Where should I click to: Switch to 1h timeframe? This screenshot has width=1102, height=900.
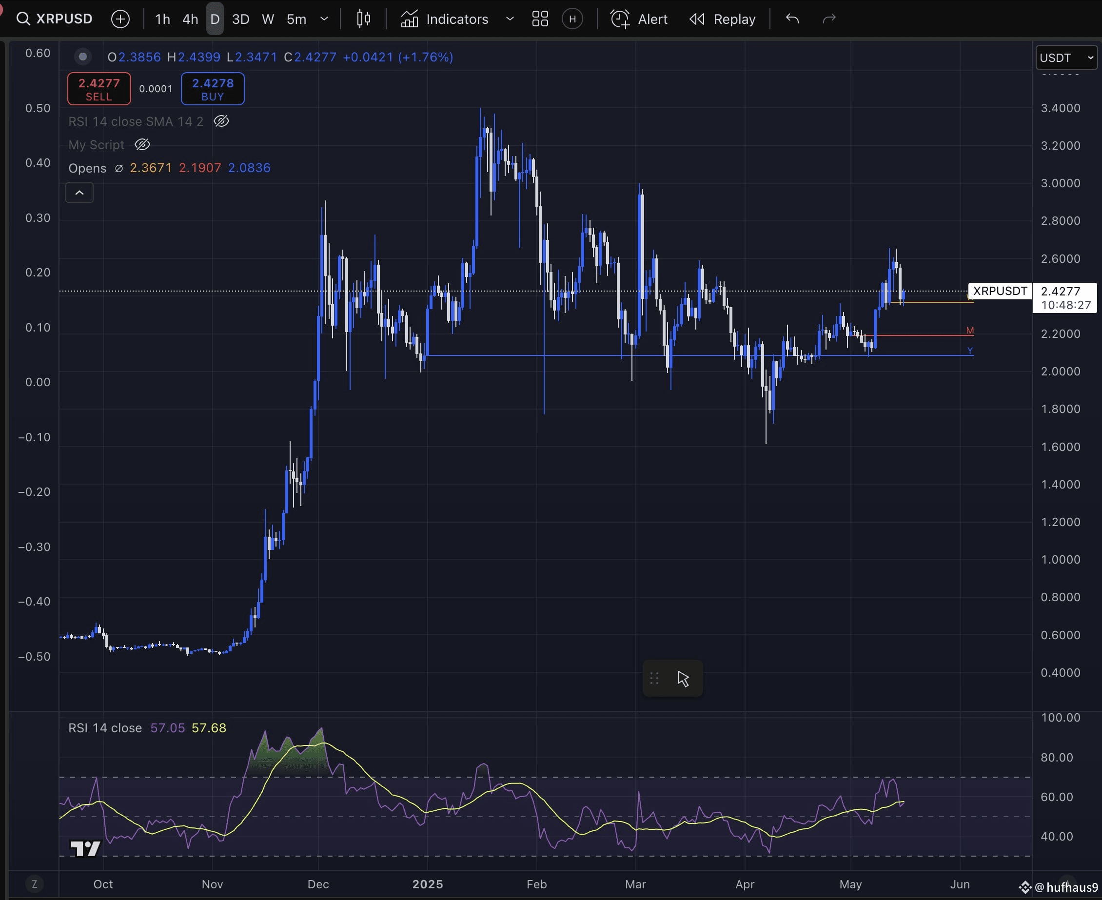pyautogui.click(x=162, y=19)
